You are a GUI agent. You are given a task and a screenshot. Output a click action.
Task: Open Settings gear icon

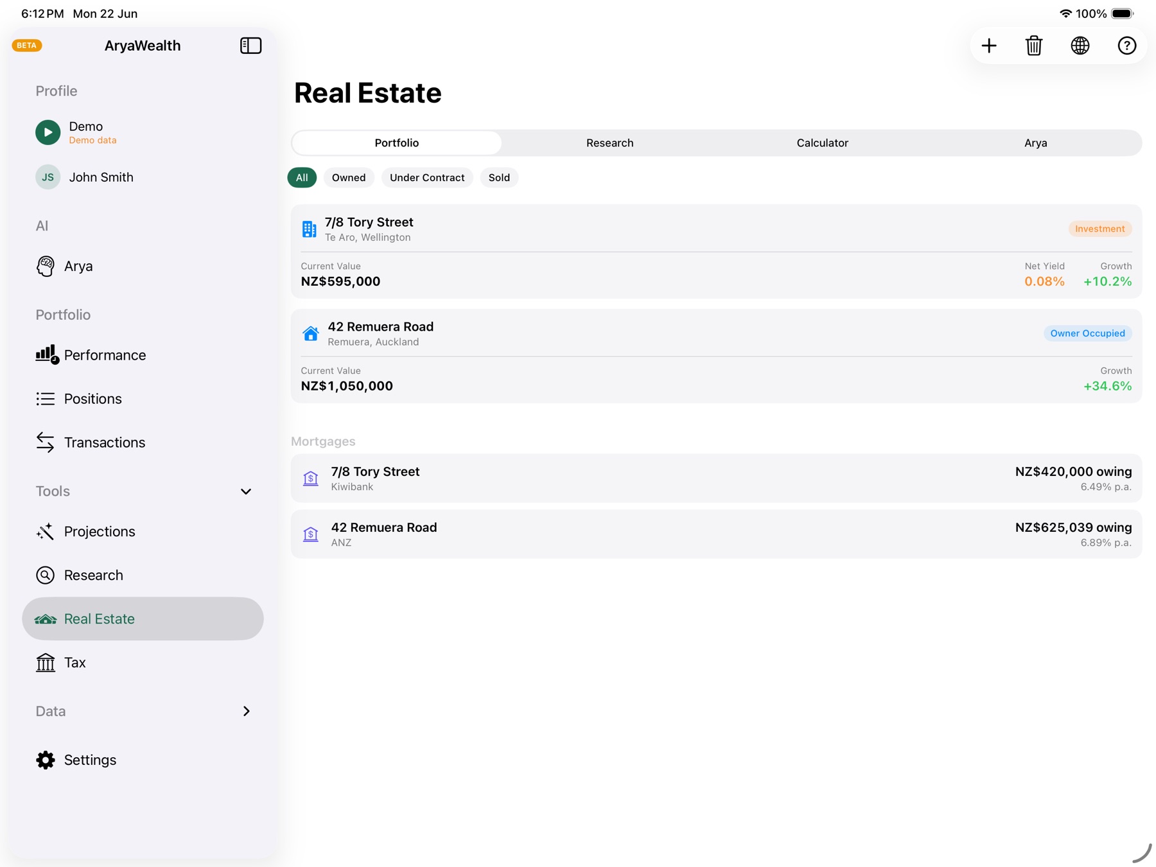[x=46, y=760]
